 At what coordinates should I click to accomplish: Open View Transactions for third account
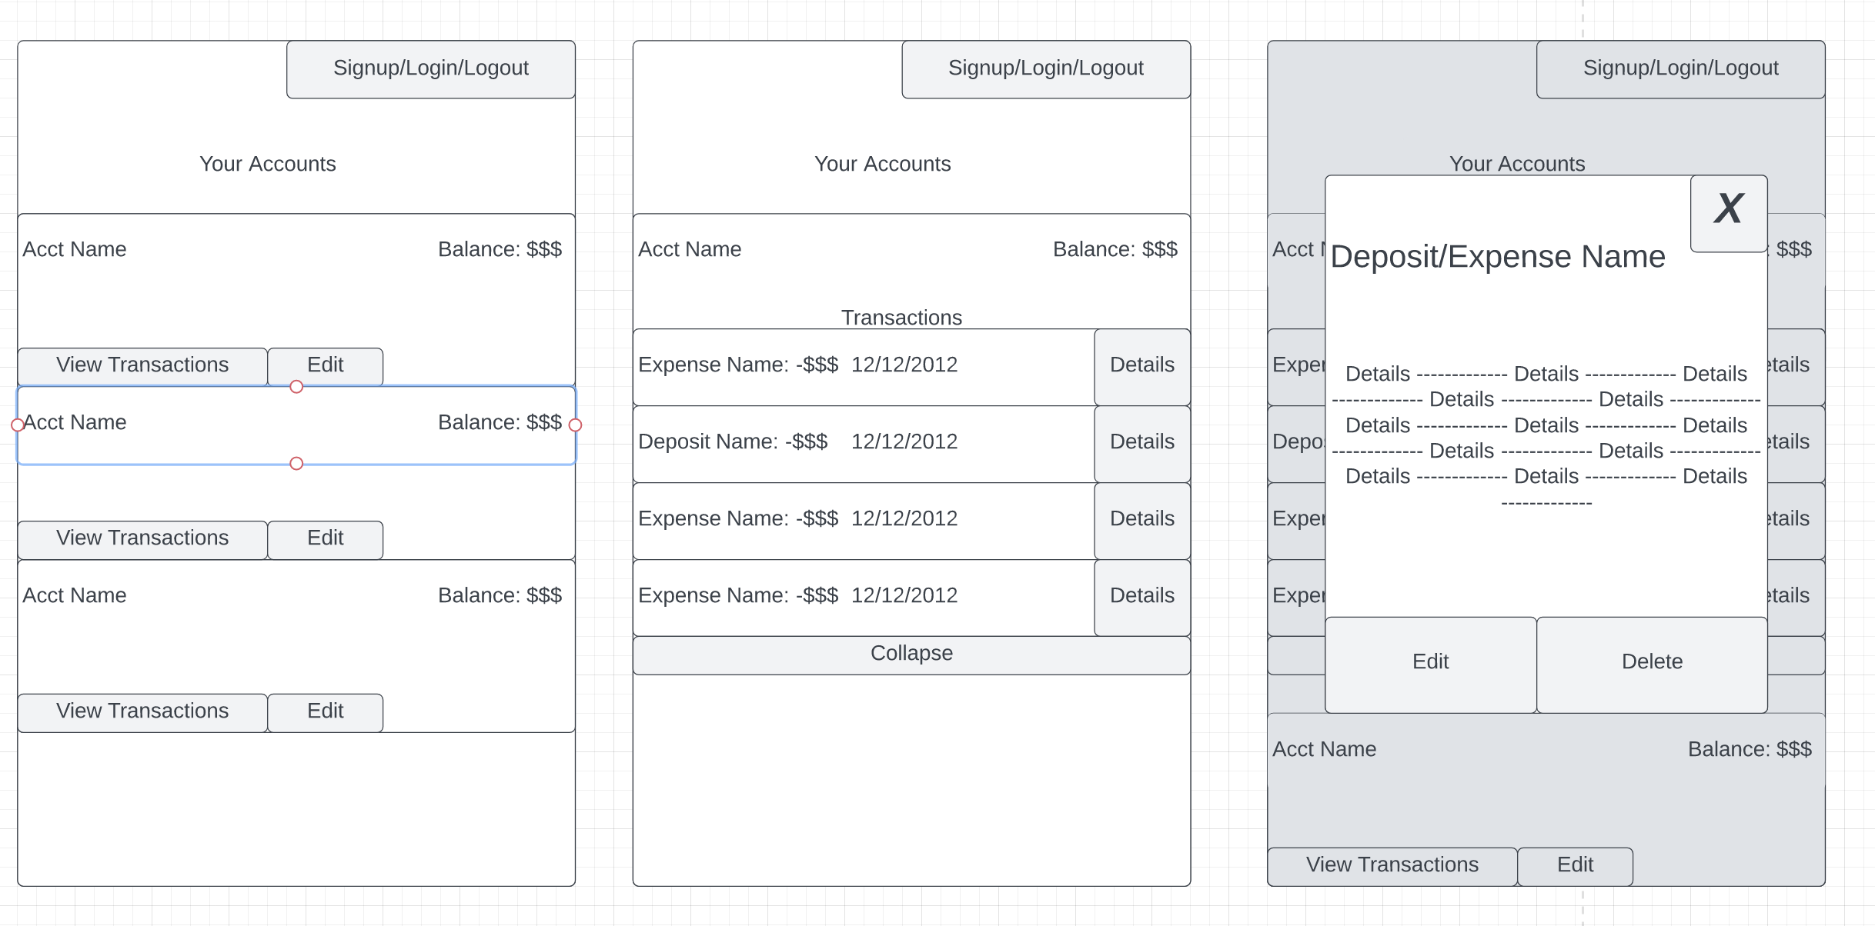142,712
